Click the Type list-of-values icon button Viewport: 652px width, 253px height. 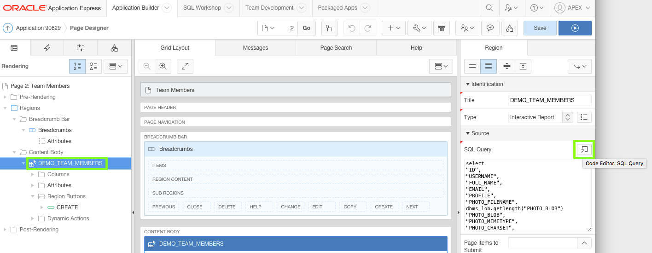click(x=584, y=117)
